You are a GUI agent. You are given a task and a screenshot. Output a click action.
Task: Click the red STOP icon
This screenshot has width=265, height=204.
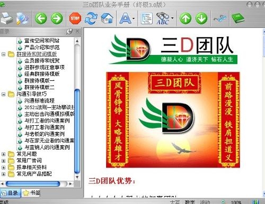tap(75, 18)
